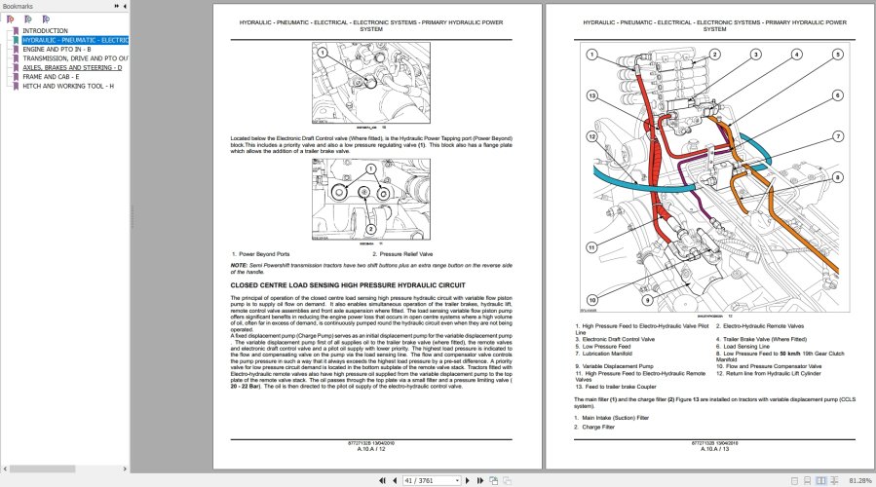The image size is (876, 487).
Task: Click the double-arrow button in the Bookmarks header
Action: (x=117, y=6)
